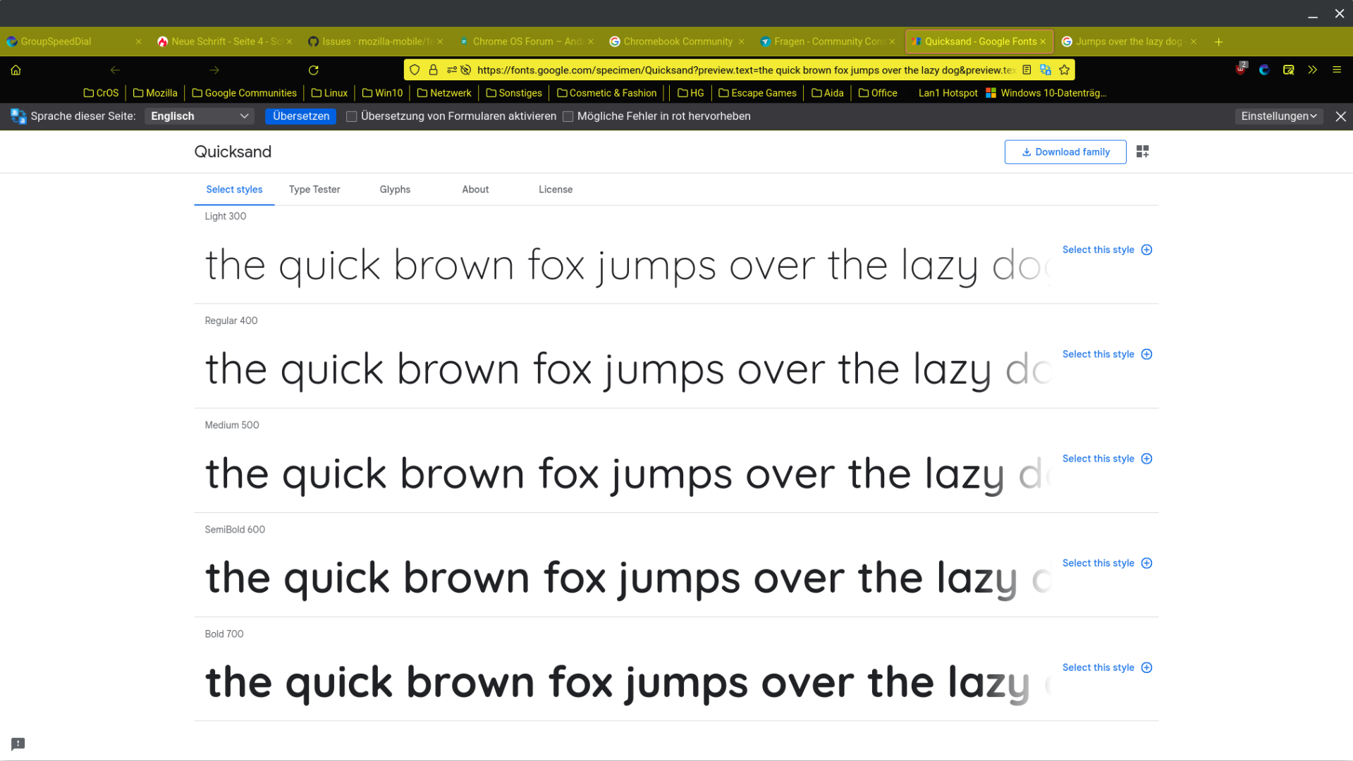The image size is (1353, 761).
Task: Close the GroupSpeedDial tab
Action: point(138,42)
